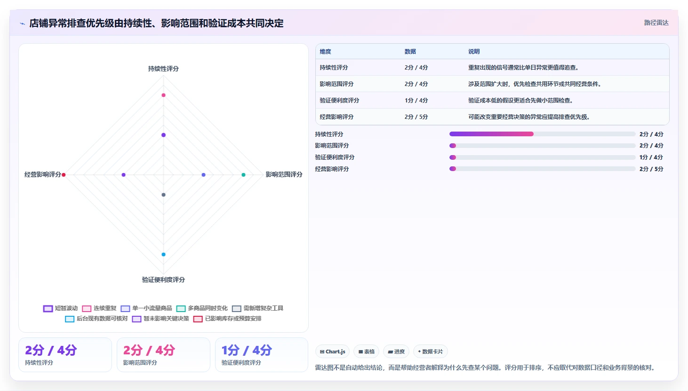Click the cyan data point above 验证便利度评分
Viewport: 688px width, 391px height.
click(164, 254)
